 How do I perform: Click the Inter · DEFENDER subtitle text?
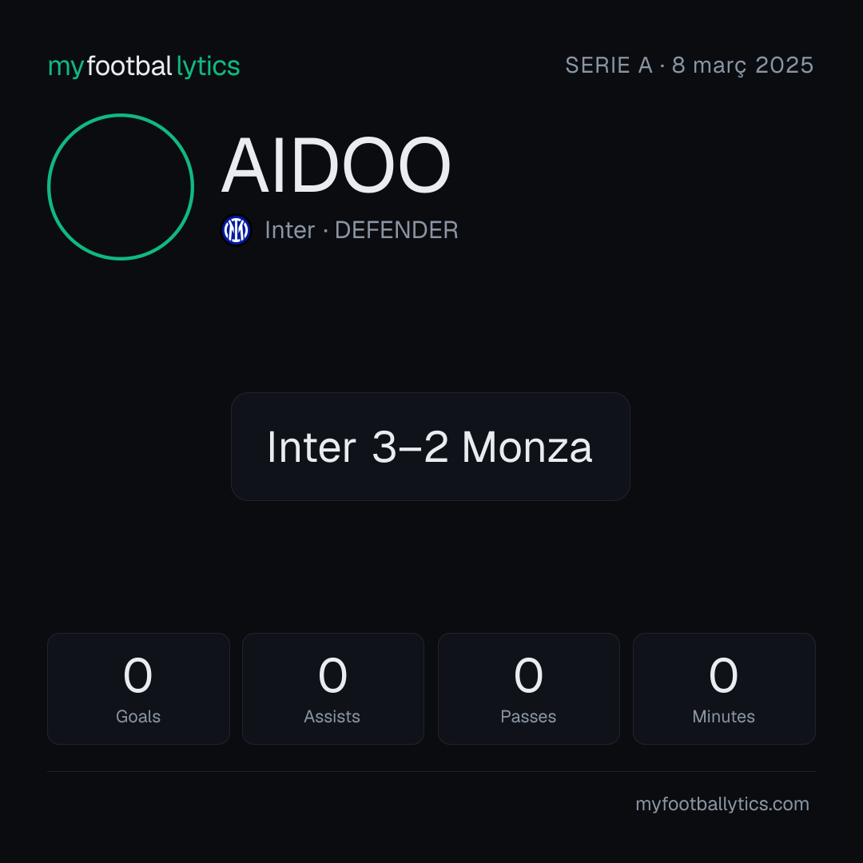(x=362, y=230)
